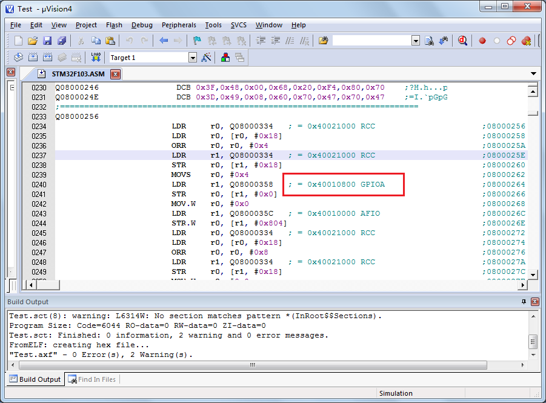Click the Save All icon
546x403 pixels.
coord(62,41)
